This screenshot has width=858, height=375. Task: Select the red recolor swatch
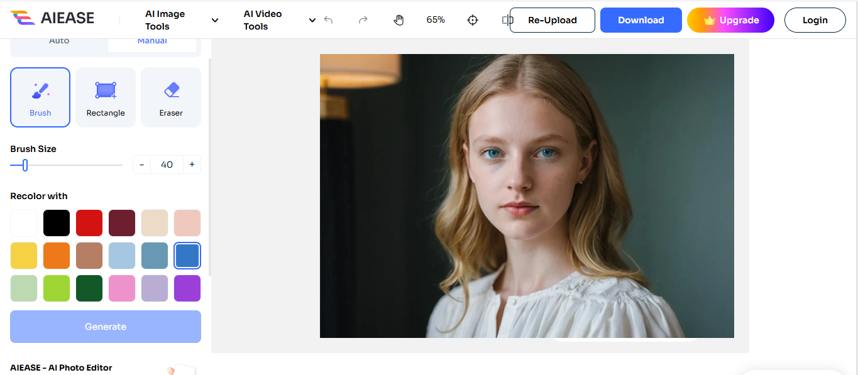pyautogui.click(x=89, y=222)
